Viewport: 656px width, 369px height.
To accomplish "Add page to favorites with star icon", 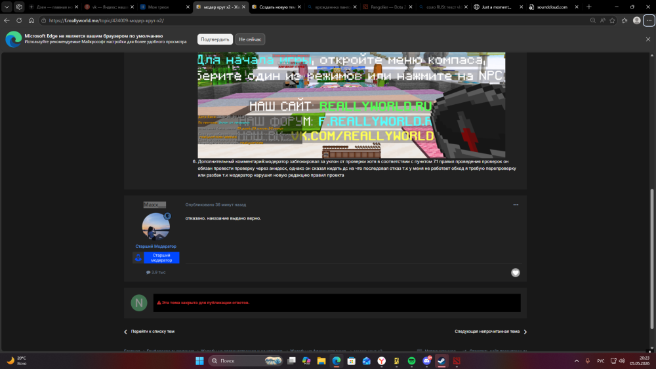I will (613, 20).
